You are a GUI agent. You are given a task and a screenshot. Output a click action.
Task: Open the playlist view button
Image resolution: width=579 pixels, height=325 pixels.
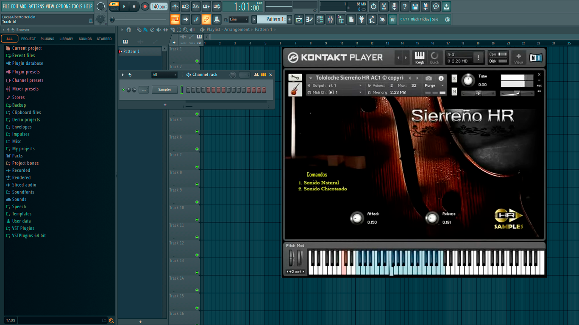pos(299,19)
